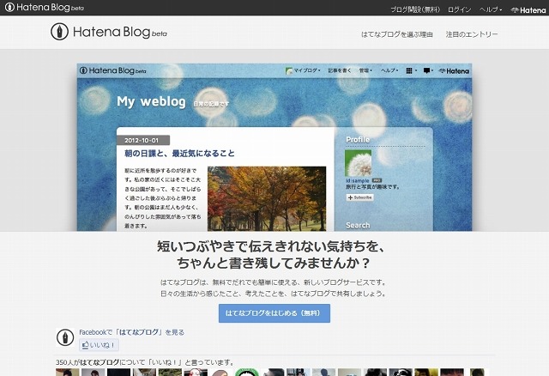The image size is (549, 376).
Task: Open はてなブログを選ぶ理由 navigation item
Action: pyautogui.click(x=397, y=34)
